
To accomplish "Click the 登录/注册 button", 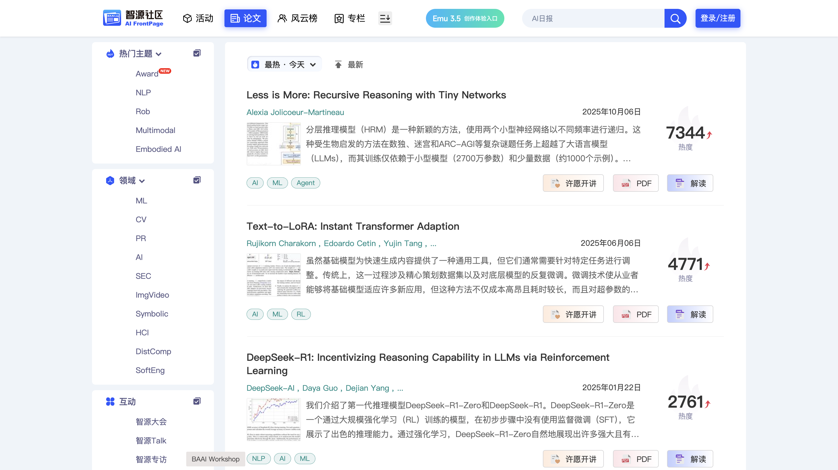I will click(718, 18).
